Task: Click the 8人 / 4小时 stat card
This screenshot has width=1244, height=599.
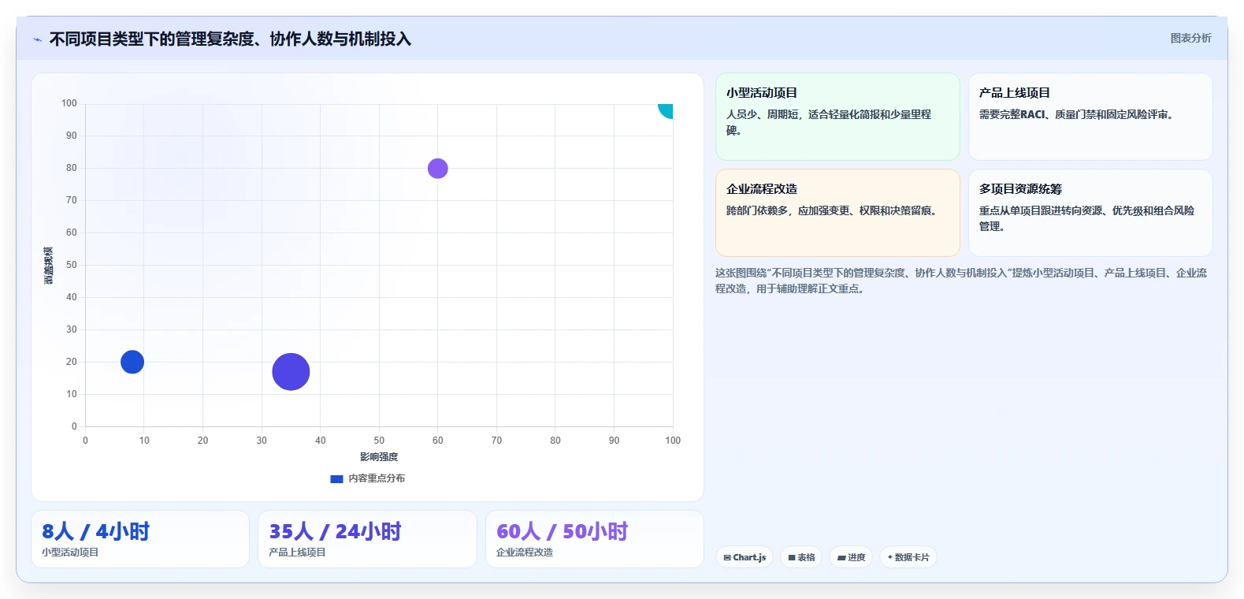Action: pos(140,539)
